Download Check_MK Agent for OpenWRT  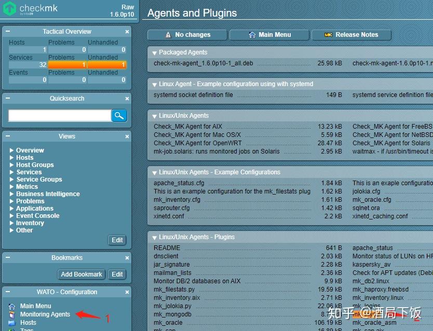(x=198, y=143)
